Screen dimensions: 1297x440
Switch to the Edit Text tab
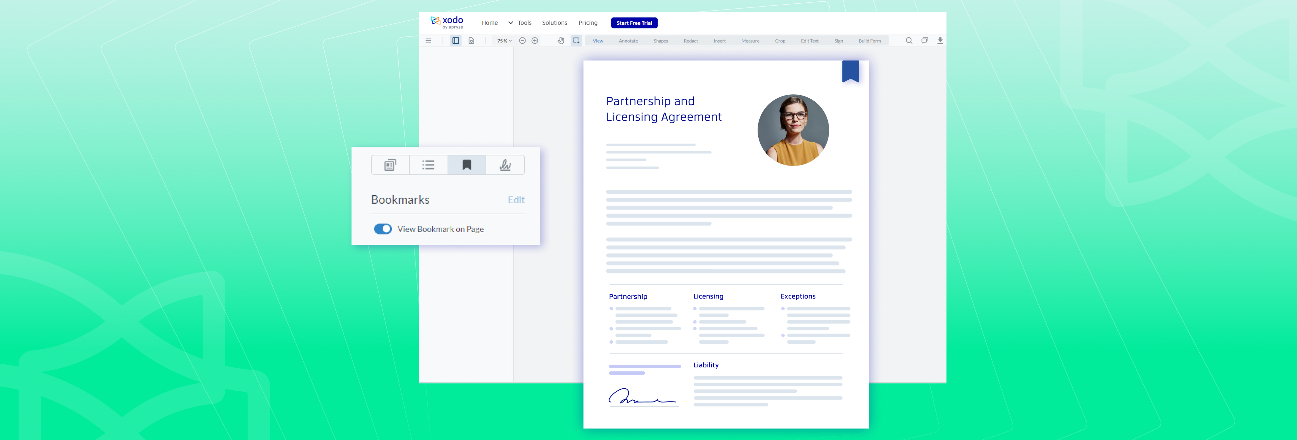809,41
